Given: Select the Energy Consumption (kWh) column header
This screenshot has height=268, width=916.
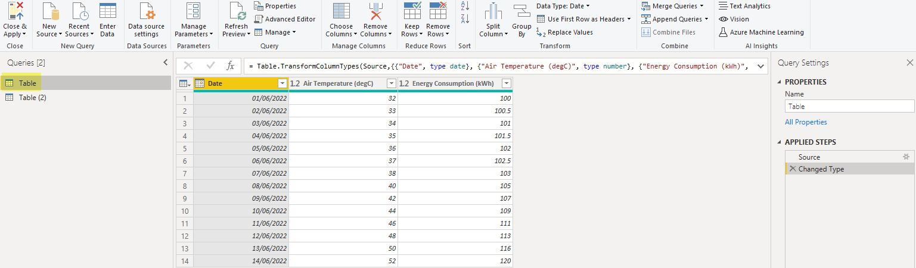Looking at the screenshot, I should [x=453, y=83].
